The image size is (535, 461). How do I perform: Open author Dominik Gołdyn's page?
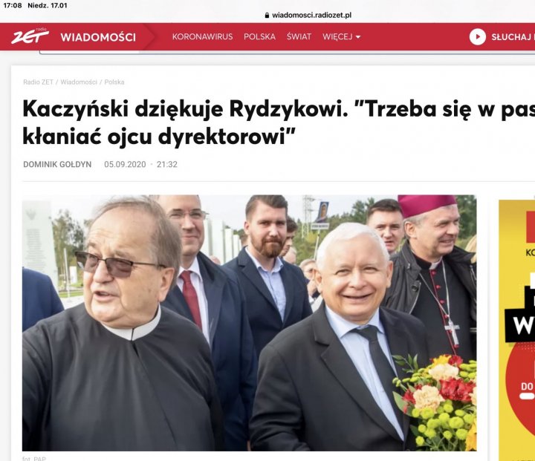[57, 164]
